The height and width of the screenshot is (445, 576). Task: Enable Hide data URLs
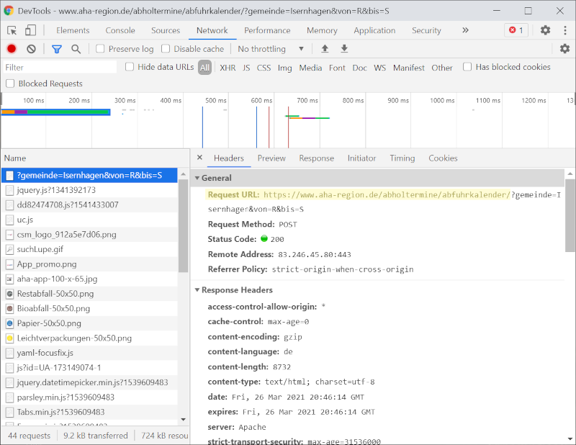pos(130,66)
